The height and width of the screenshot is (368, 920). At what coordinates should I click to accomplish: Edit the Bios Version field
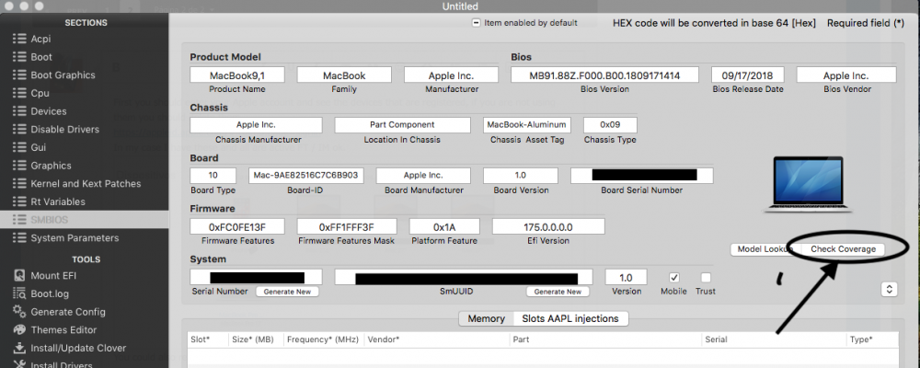pos(605,75)
